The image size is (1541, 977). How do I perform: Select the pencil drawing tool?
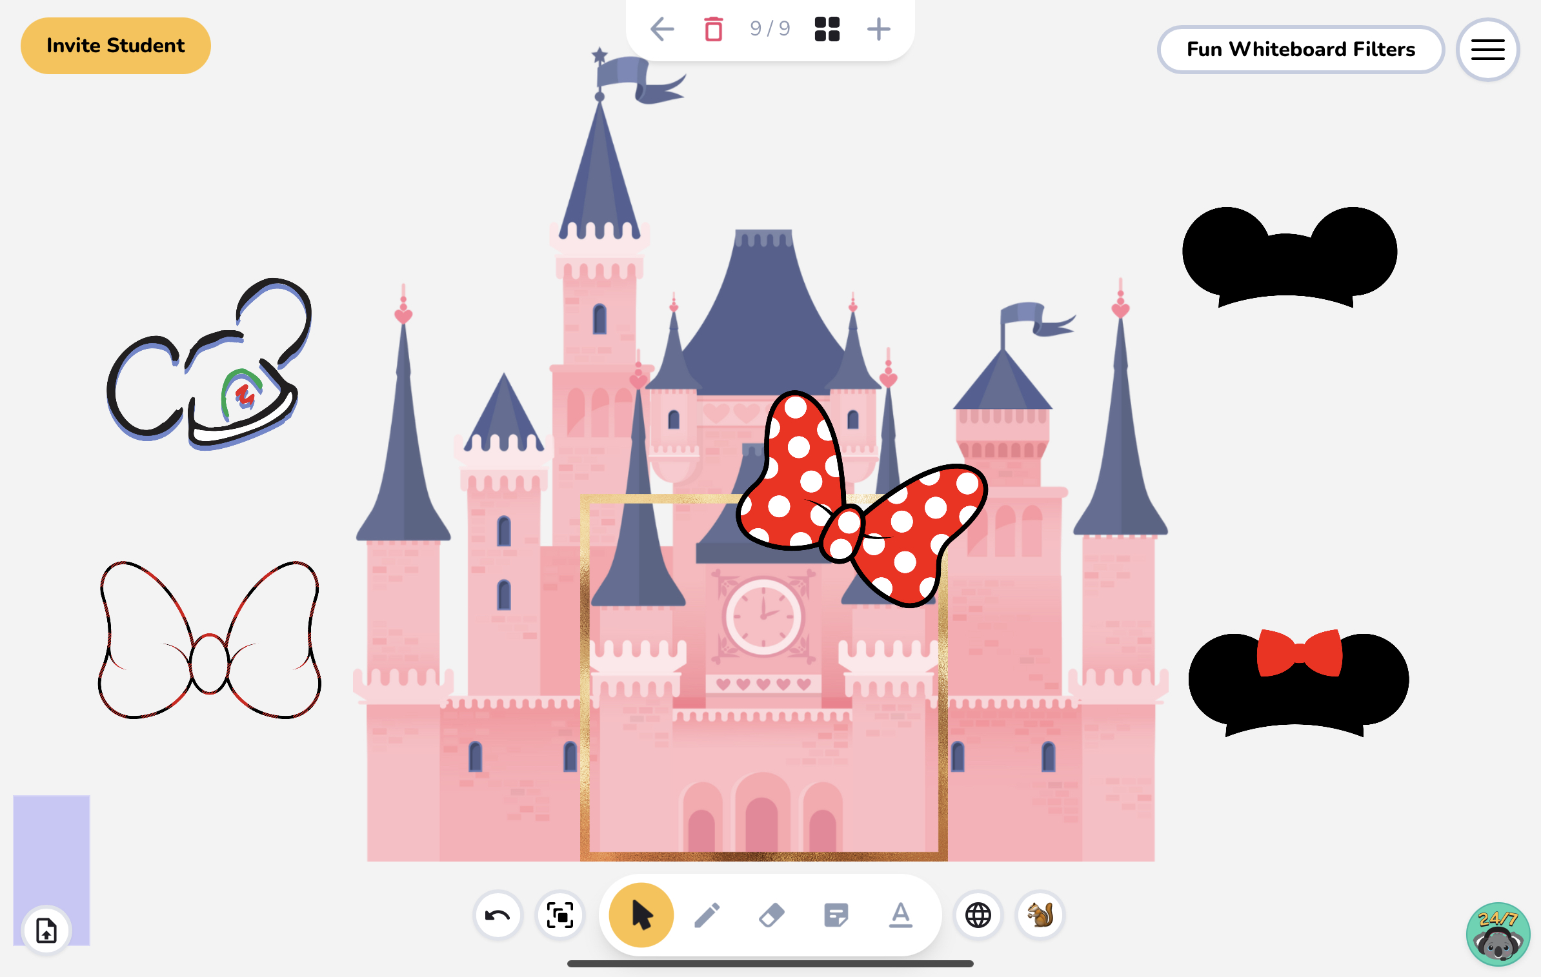708,914
